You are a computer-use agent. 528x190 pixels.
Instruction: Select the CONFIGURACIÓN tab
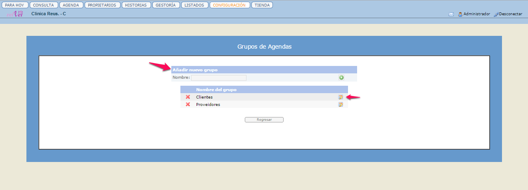(230, 5)
